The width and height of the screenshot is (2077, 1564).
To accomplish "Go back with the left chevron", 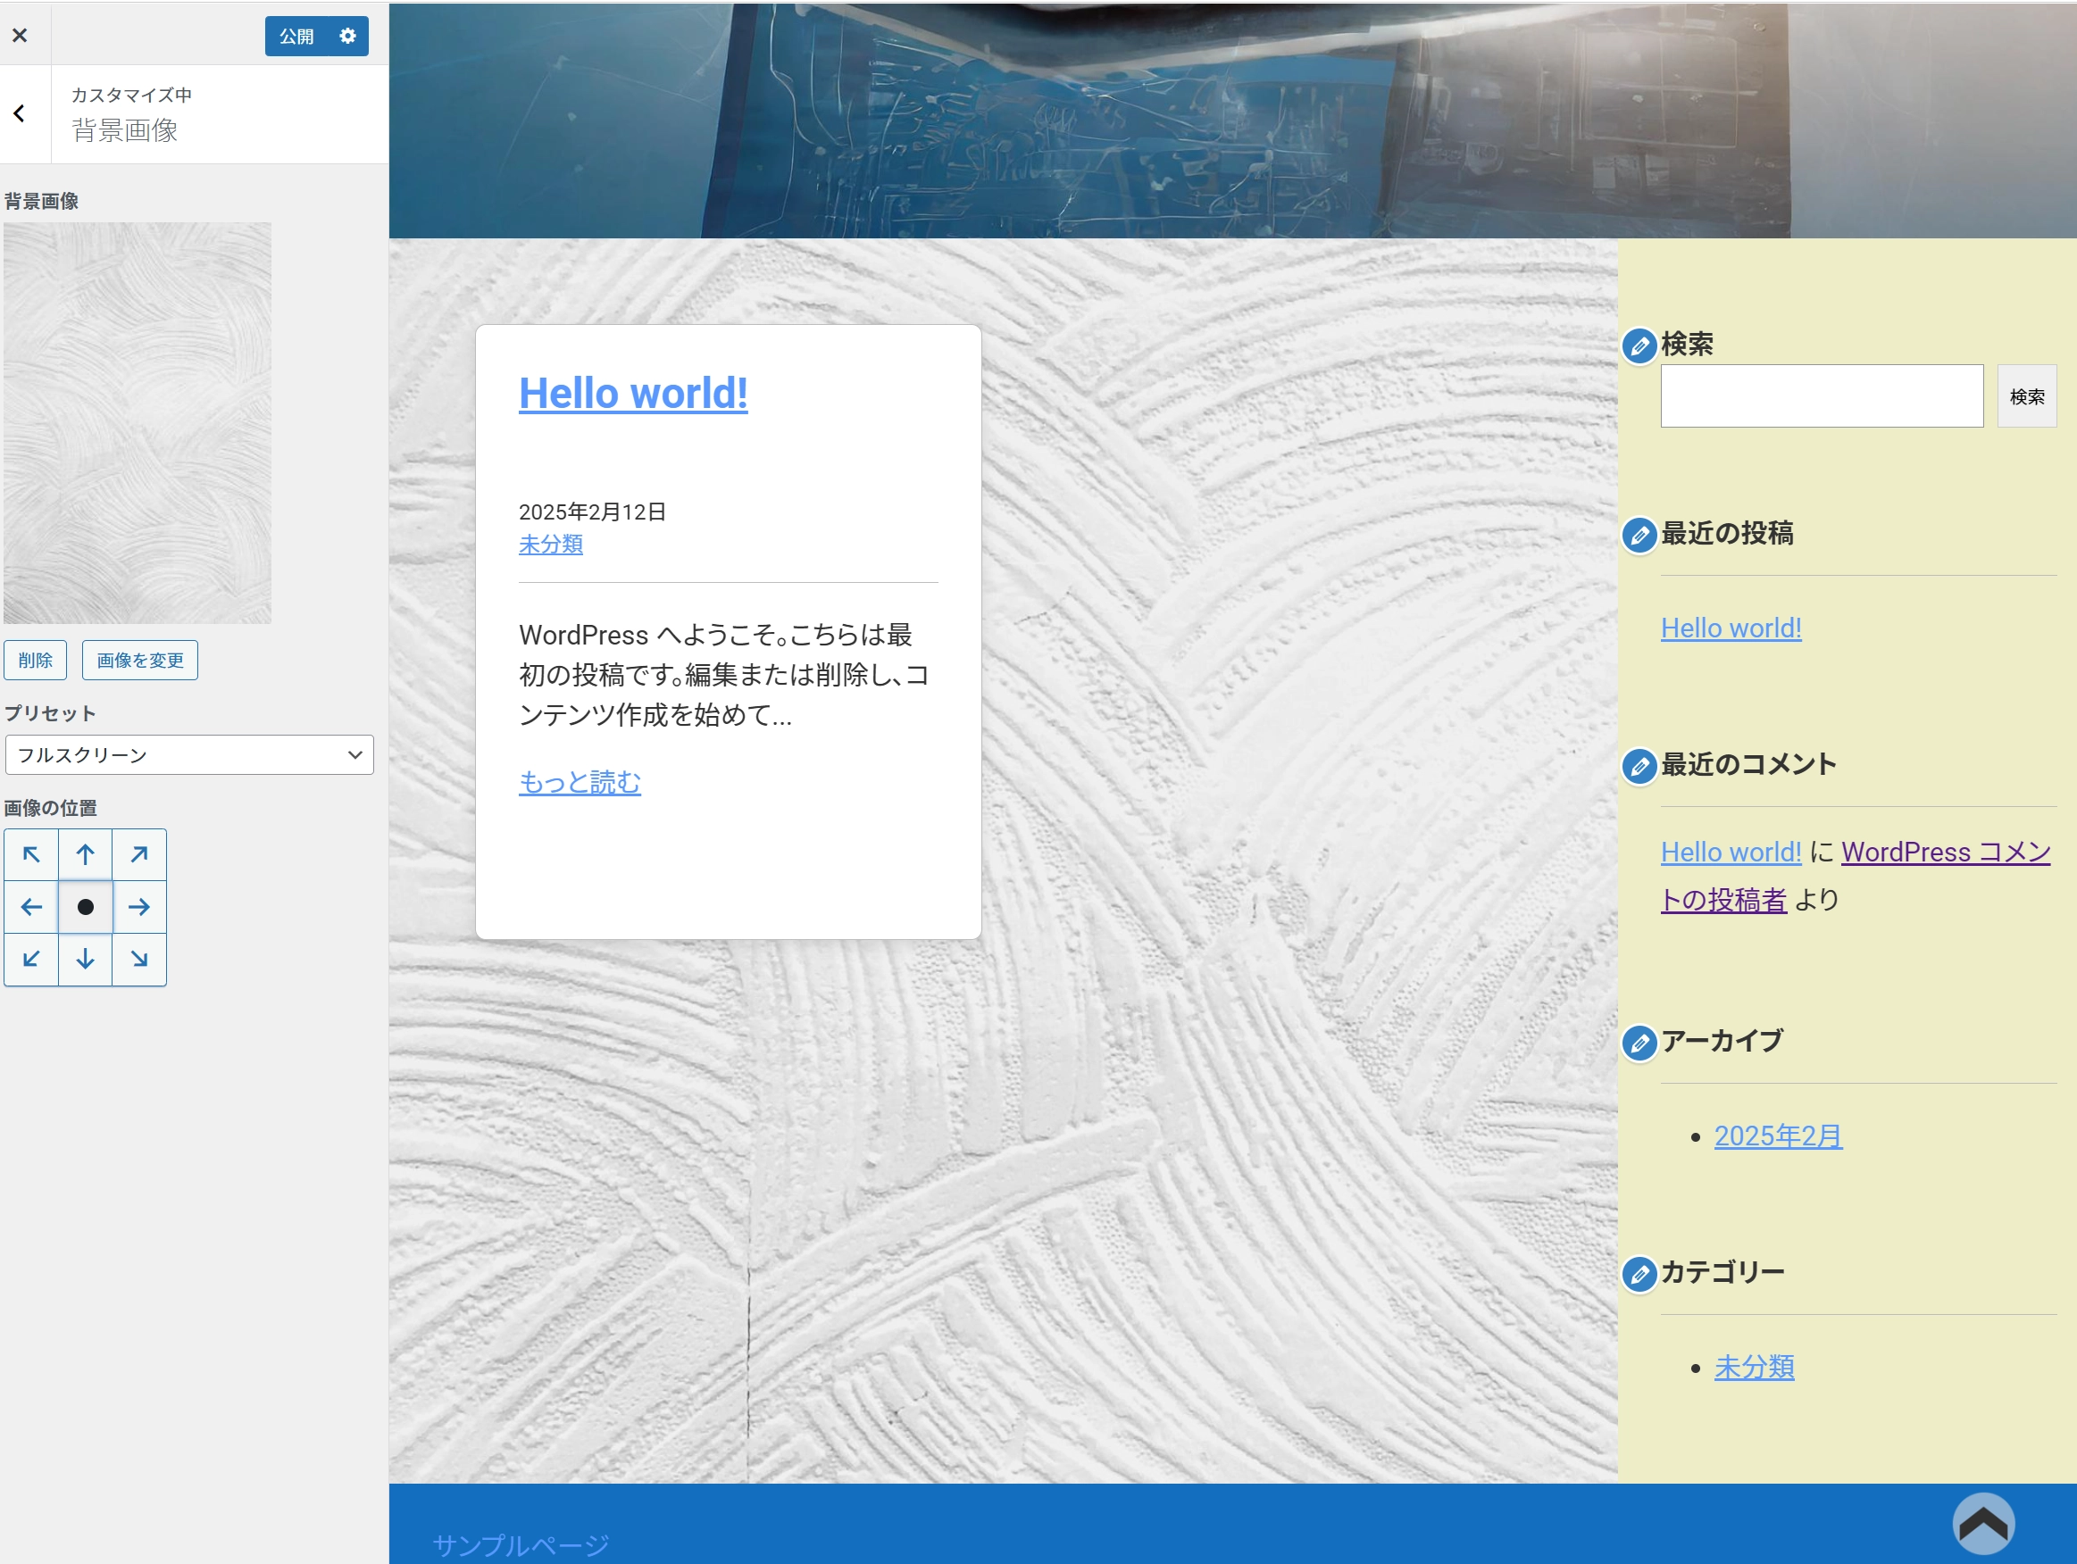I will click(20, 113).
